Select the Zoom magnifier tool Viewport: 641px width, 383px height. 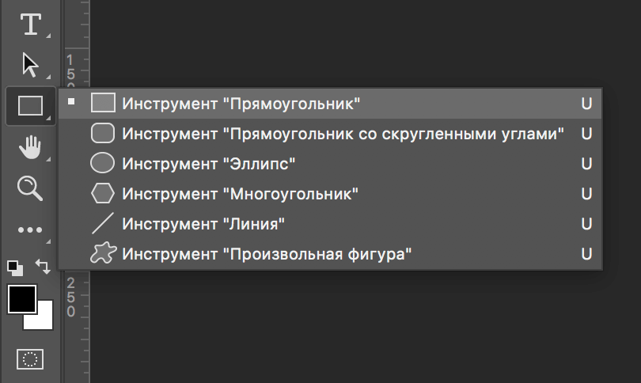pyautogui.click(x=30, y=188)
